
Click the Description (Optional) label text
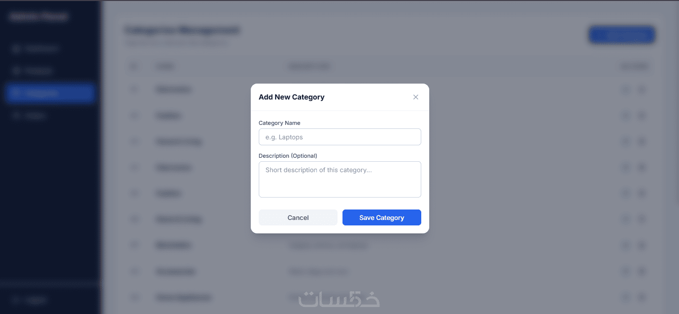pyautogui.click(x=288, y=156)
